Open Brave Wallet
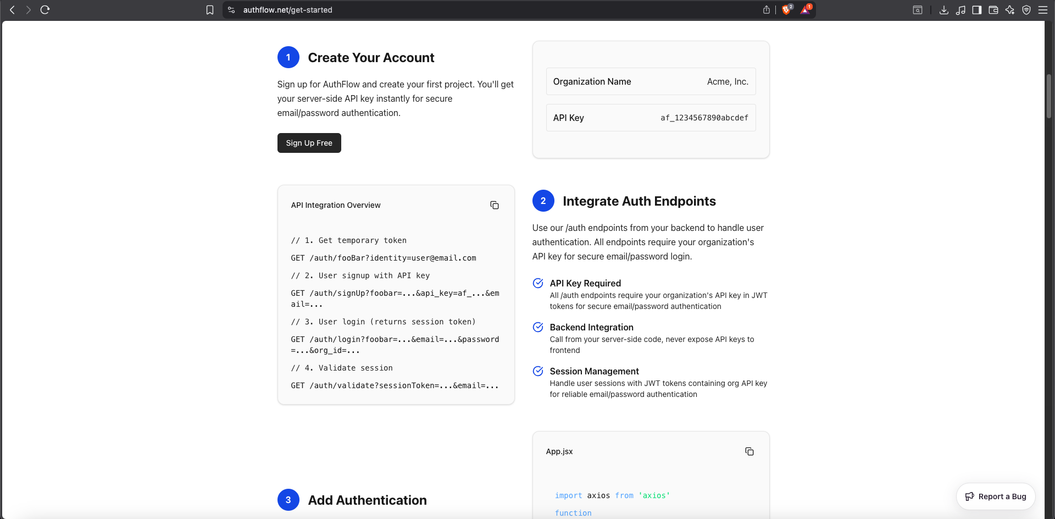The width and height of the screenshot is (1055, 519). [x=993, y=10]
